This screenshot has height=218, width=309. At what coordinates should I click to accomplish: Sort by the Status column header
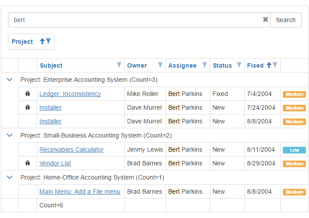point(222,65)
